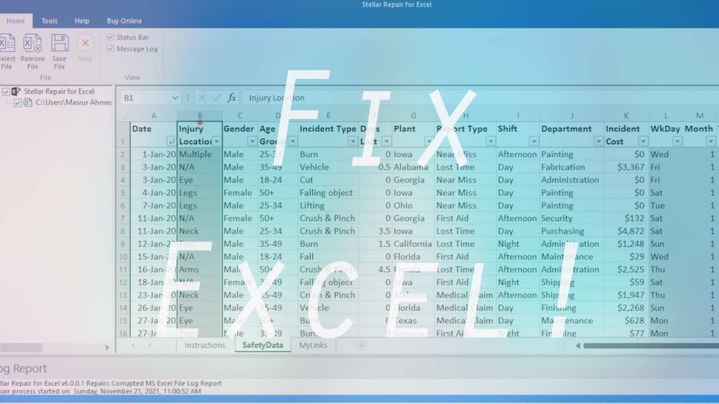Click the Log Report heading
The width and height of the screenshot is (719, 404).
[x=22, y=369]
